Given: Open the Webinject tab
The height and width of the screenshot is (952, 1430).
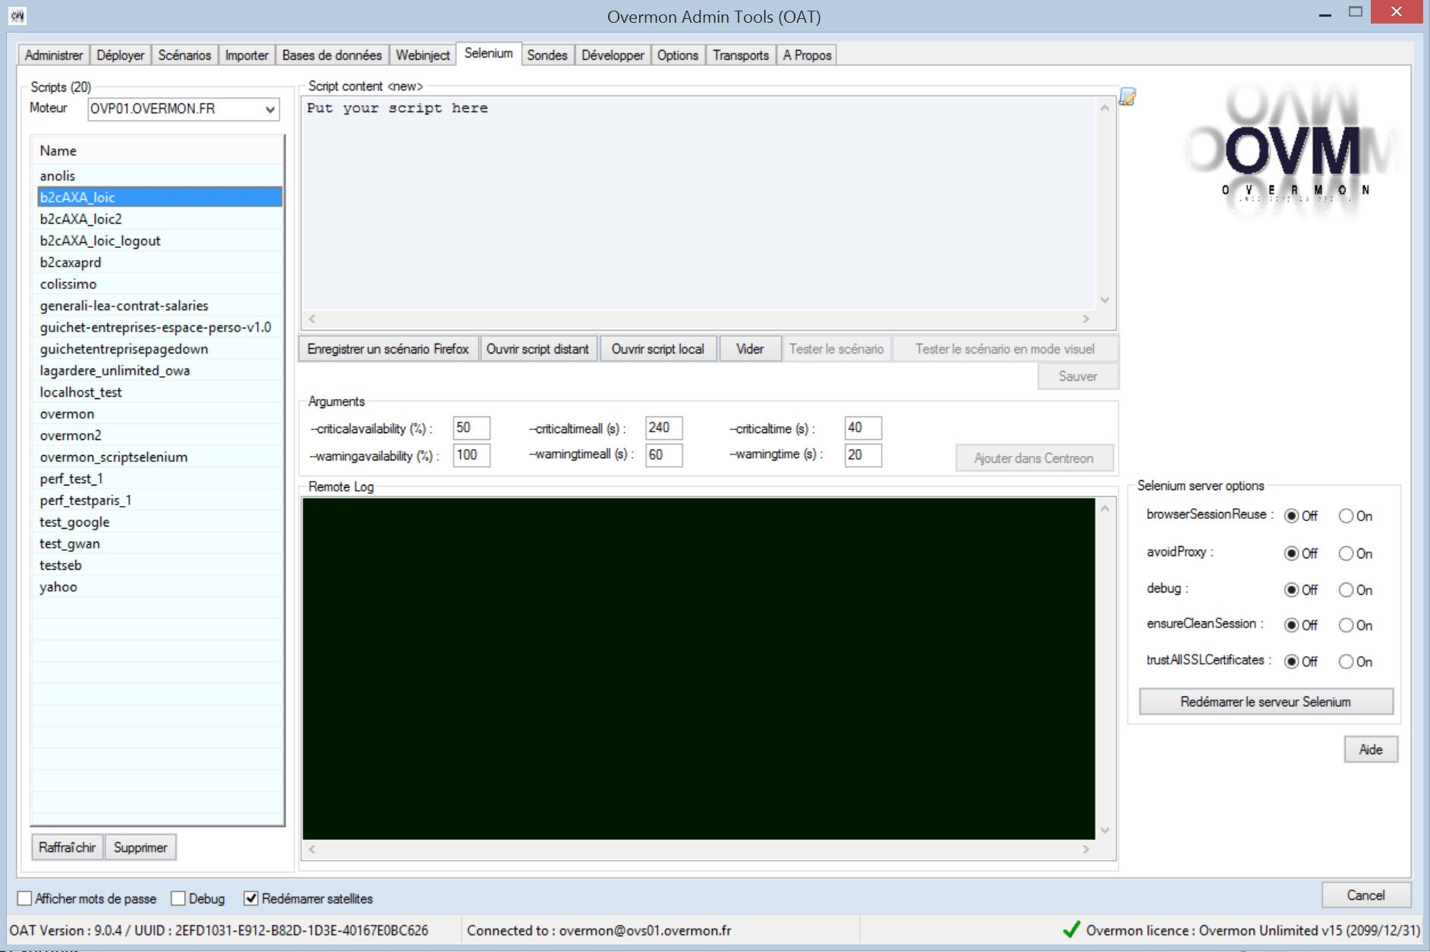Looking at the screenshot, I should tap(423, 55).
